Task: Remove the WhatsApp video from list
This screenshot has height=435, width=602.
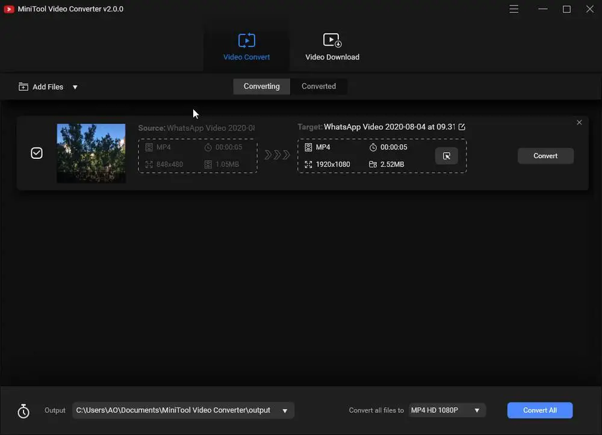Action: pos(579,122)
